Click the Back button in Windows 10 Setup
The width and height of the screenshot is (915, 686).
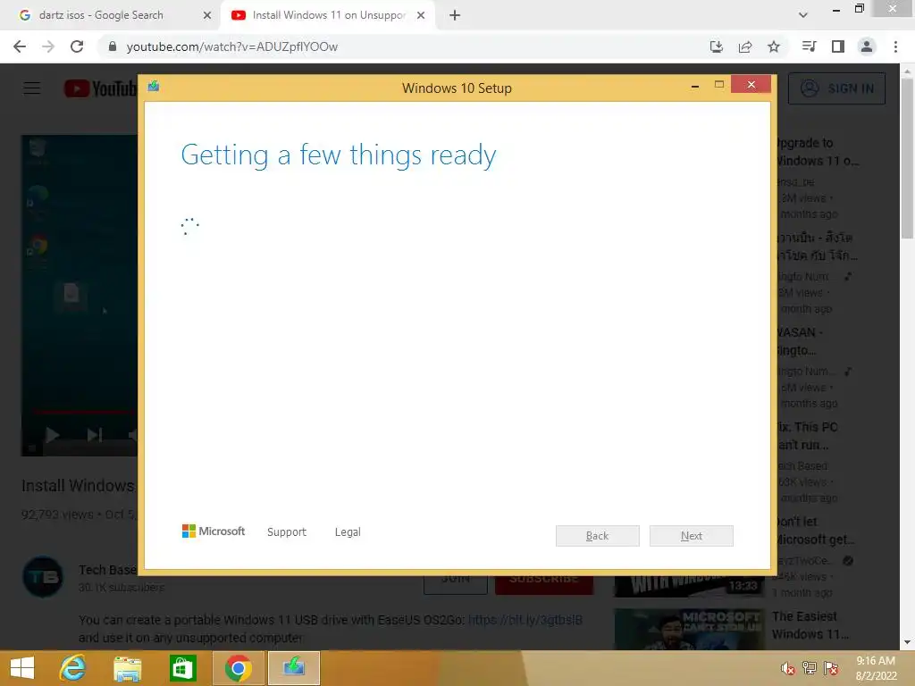pyautogui.click(x=598, y=536)
